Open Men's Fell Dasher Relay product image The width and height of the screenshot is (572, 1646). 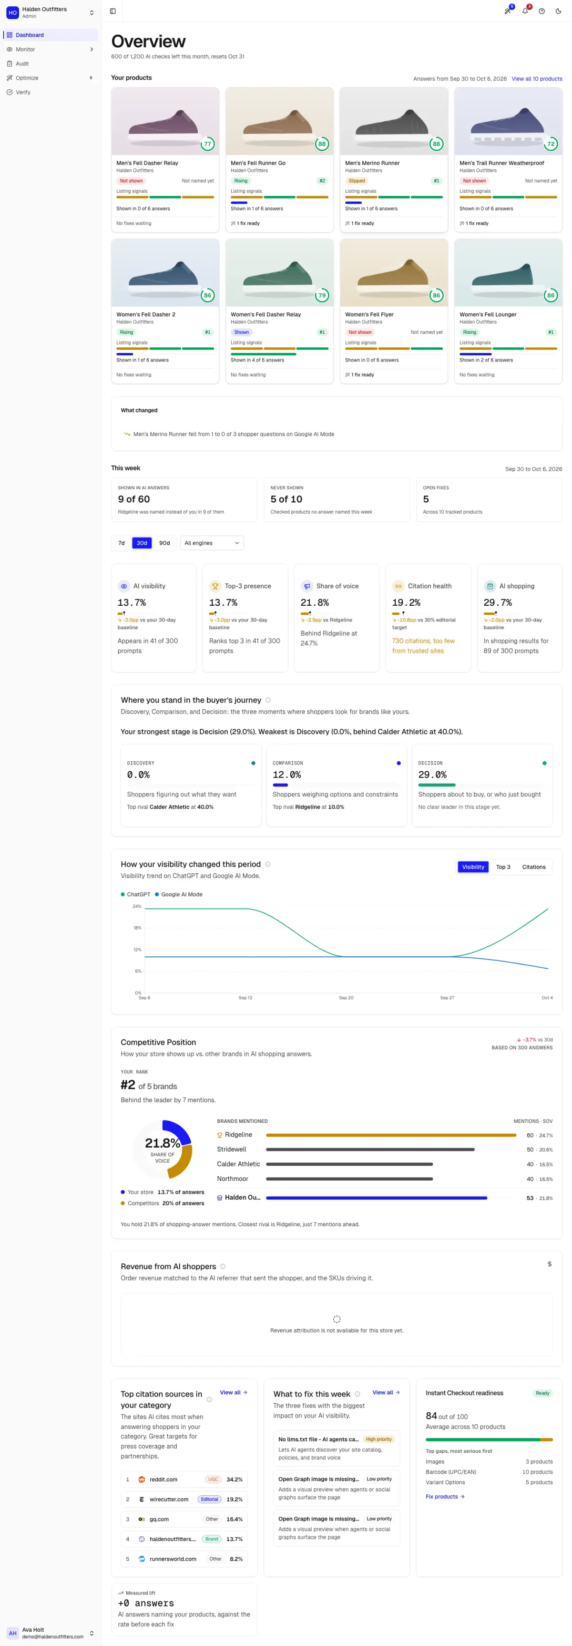coord(165,121)
